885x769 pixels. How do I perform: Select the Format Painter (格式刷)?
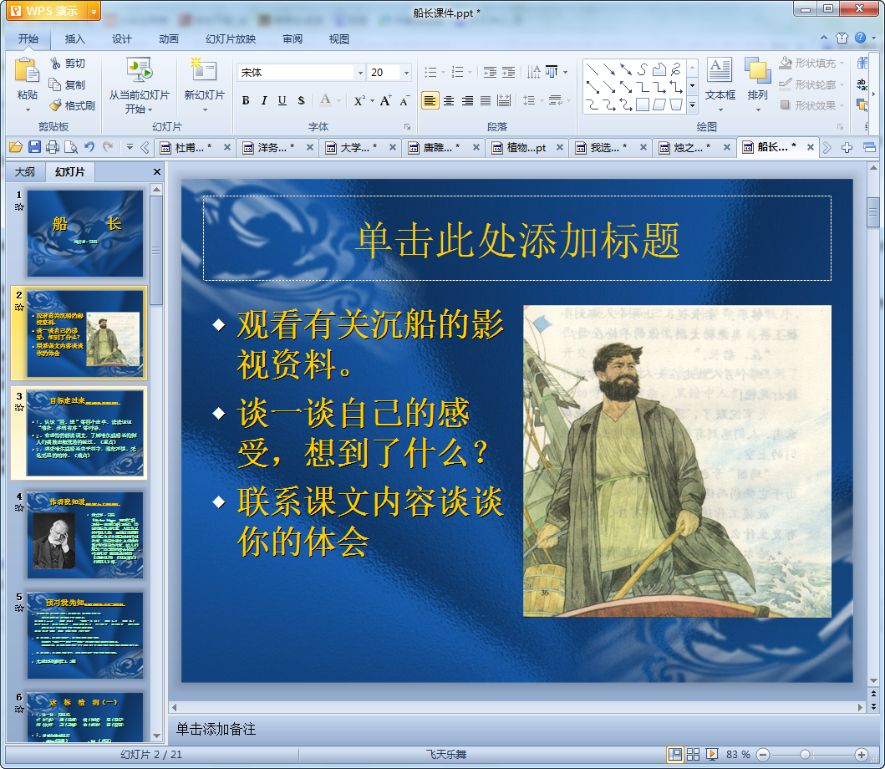pyautogui.click(x=72, y=105)
